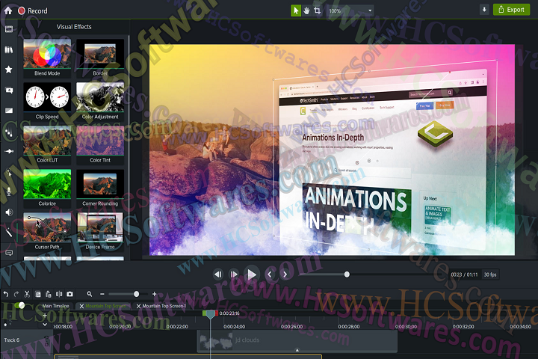This screenshot has width=538, height=359.
Task: Open the Favorites star tab
Action: point(9,70)
